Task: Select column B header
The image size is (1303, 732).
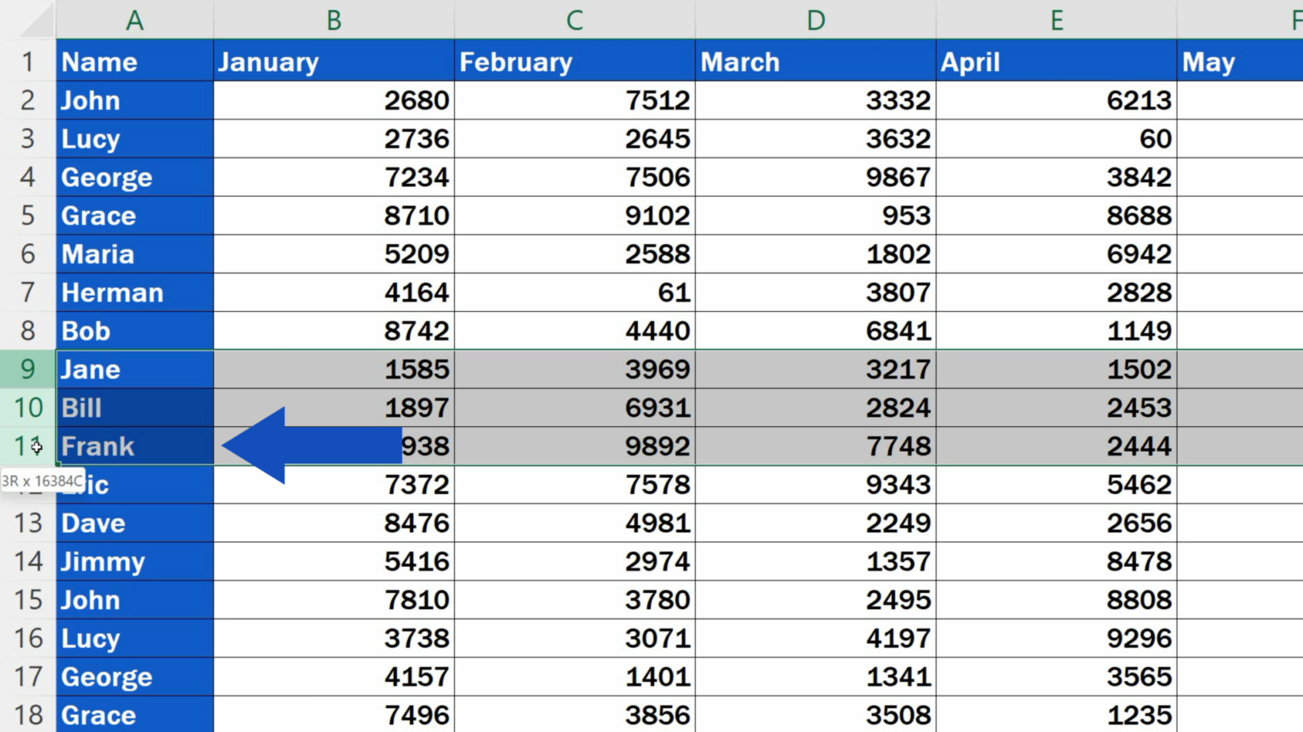Action: (333, 19)
